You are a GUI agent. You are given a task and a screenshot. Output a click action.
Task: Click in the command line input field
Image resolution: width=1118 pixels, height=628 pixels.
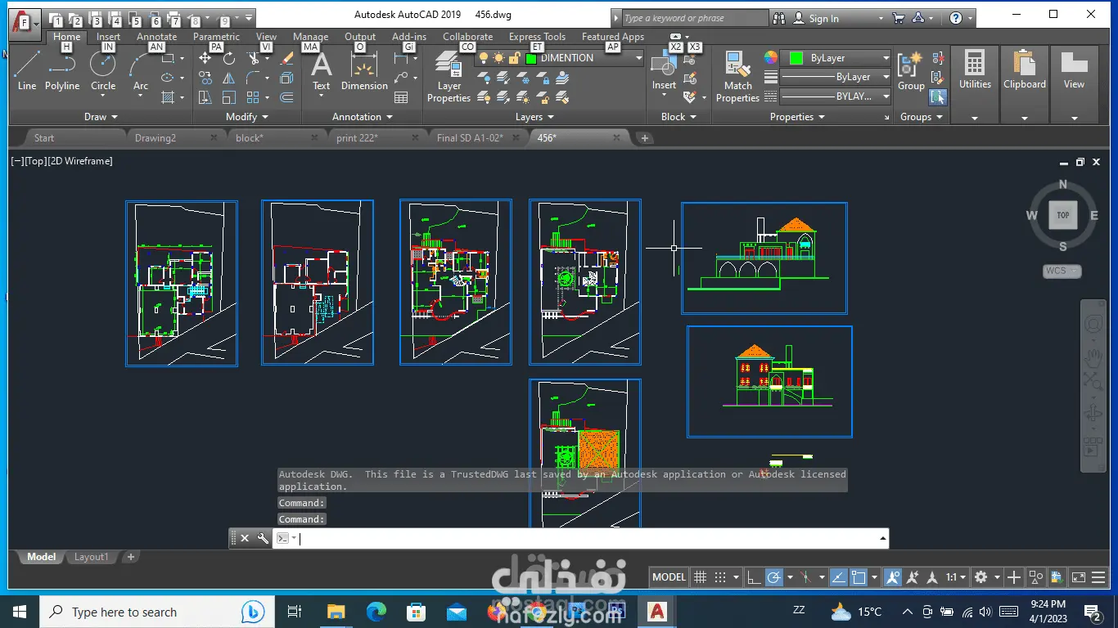(585, 538)
